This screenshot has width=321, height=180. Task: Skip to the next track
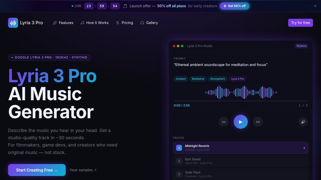click(x=258, y=122)
